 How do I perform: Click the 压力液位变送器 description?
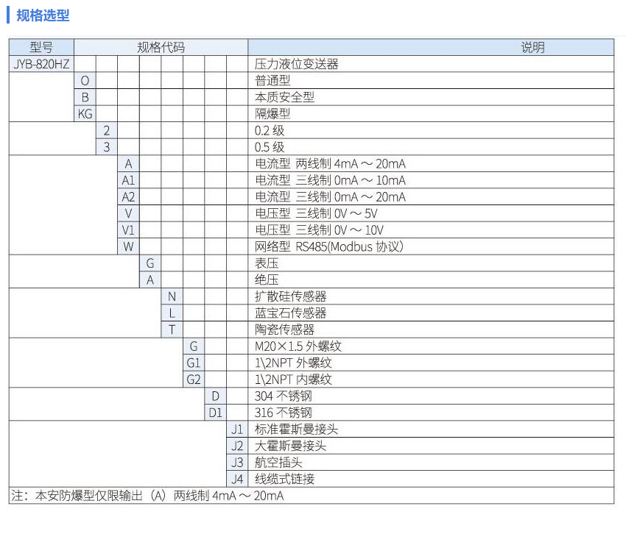(297, 64)
